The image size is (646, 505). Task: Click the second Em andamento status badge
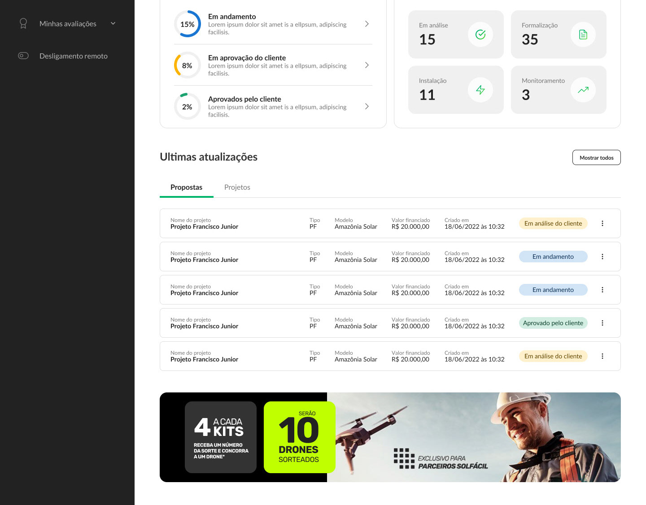tap(553, 290)
